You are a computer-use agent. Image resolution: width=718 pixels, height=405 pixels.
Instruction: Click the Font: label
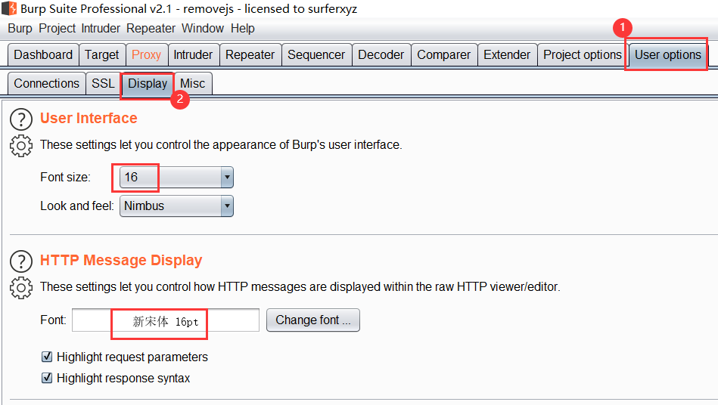pos(53,320)
